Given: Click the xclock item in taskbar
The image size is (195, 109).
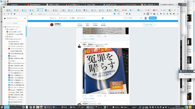Looking at the screenshot, I should pos(116,107).
